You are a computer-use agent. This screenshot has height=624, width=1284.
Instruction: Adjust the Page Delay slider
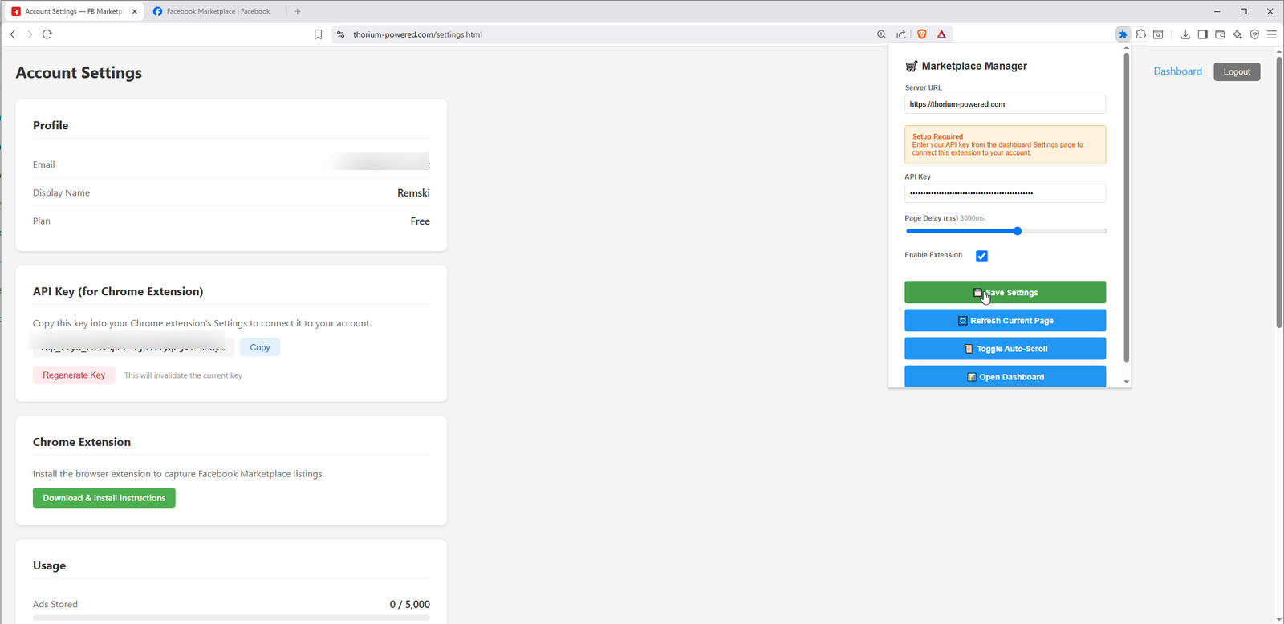[1006, 231]
